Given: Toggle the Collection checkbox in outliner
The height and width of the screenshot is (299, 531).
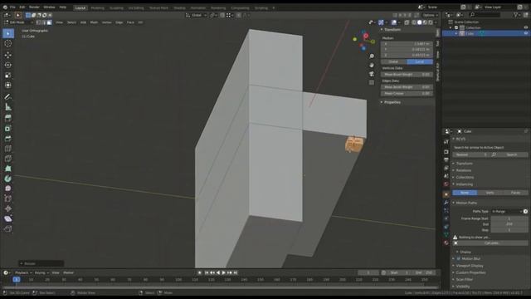Looking at the screenshot, I should pos(456,27).
